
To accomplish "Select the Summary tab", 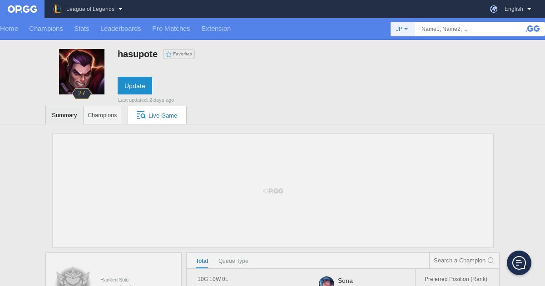I will point(64,115).
